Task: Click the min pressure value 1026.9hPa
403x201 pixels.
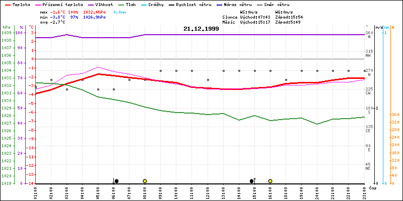Action: point(94,17)
